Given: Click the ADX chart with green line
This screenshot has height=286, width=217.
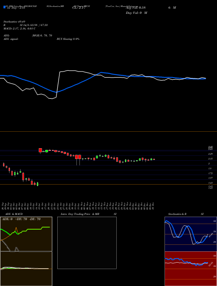Looking at the screenshot, I should click(26, 234).
